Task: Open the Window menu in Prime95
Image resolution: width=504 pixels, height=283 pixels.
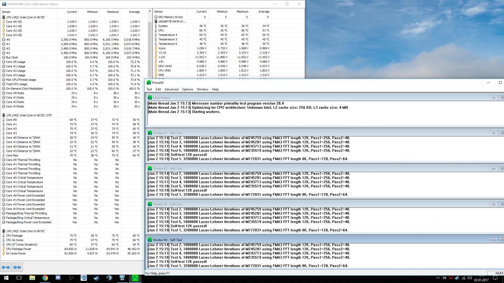Action: tap(203, 89)
